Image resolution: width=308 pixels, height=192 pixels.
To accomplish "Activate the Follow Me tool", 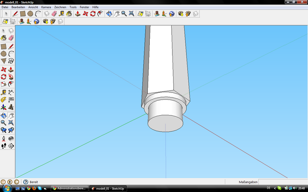I will point(11,76).
